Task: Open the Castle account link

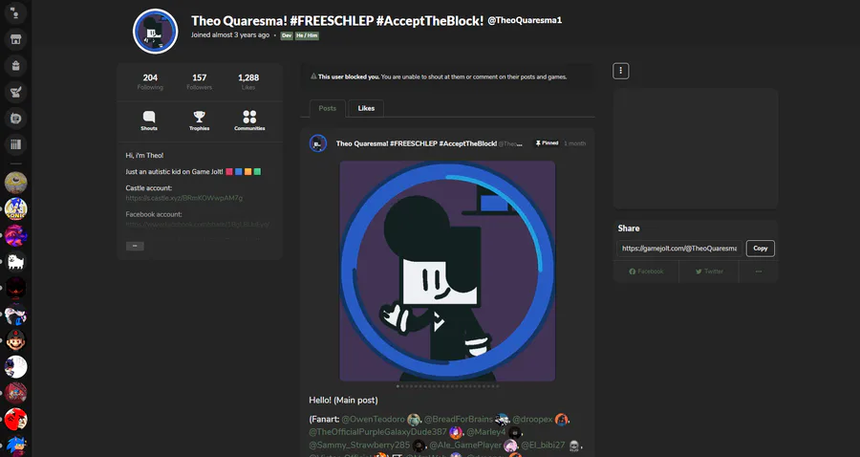Action: (x=184, y=198)
